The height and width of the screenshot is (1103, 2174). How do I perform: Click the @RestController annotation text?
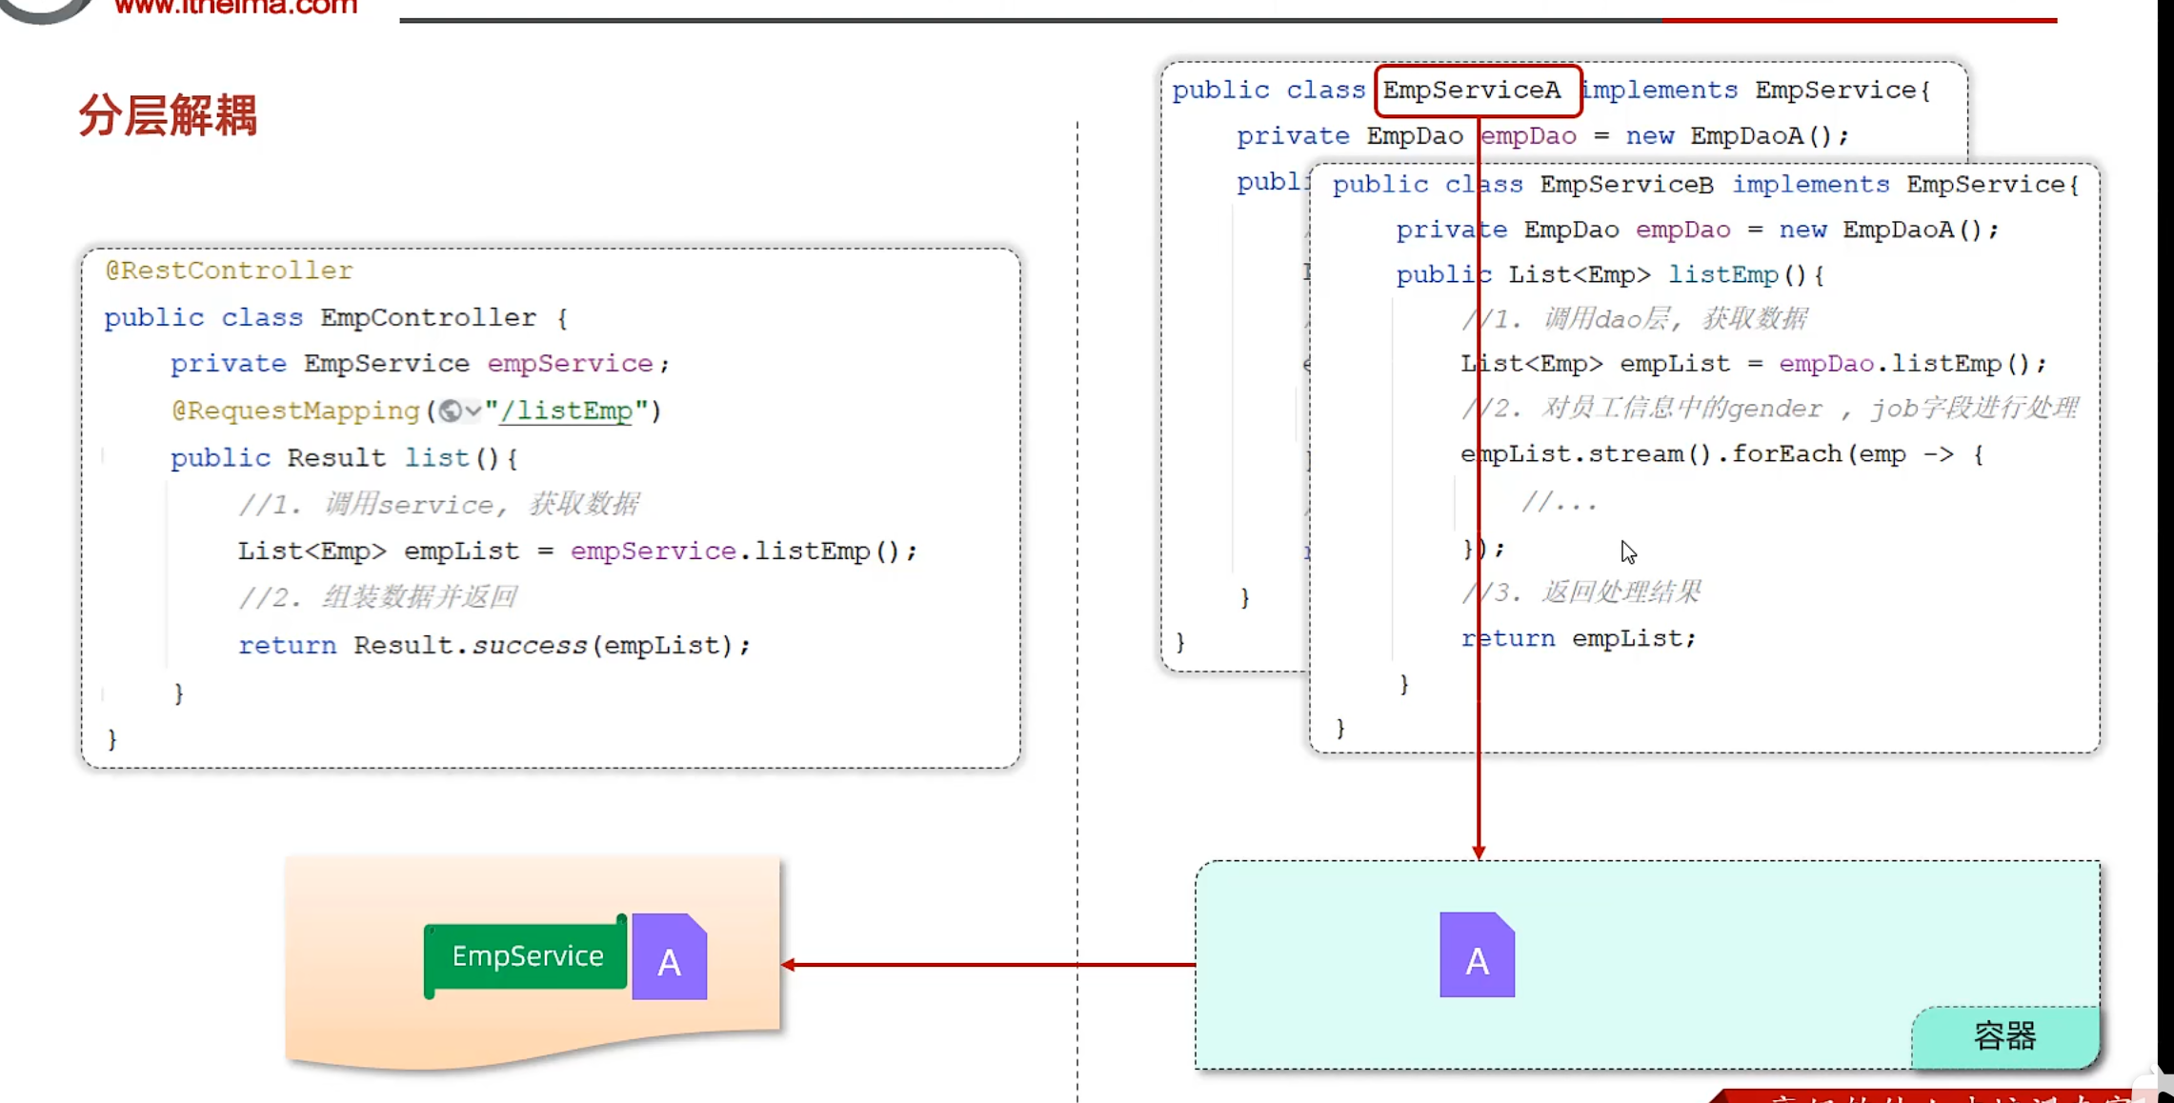pyautogui.click(x=229, y=271)
